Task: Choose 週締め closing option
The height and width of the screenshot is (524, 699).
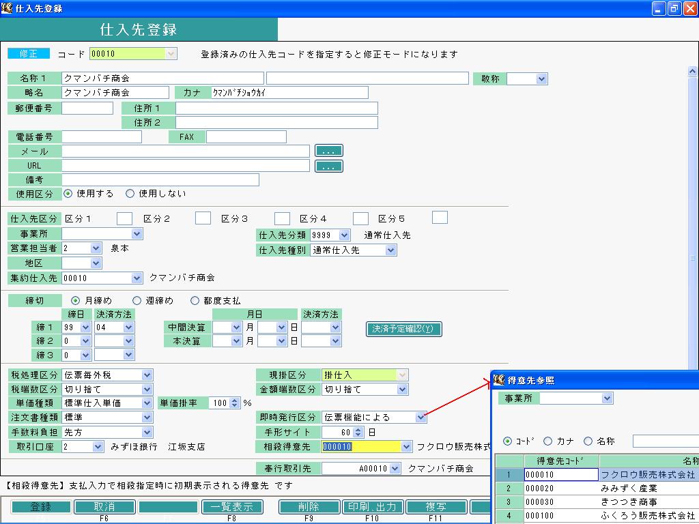Action: point(137,301)
